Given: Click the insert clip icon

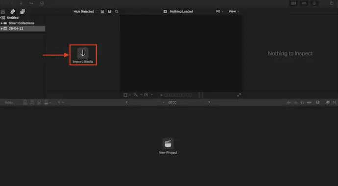Looking at the screenshot, I should (x=32, y=102).
